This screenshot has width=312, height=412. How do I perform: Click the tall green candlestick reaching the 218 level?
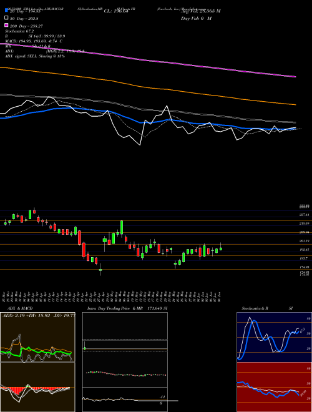(122, 227)
